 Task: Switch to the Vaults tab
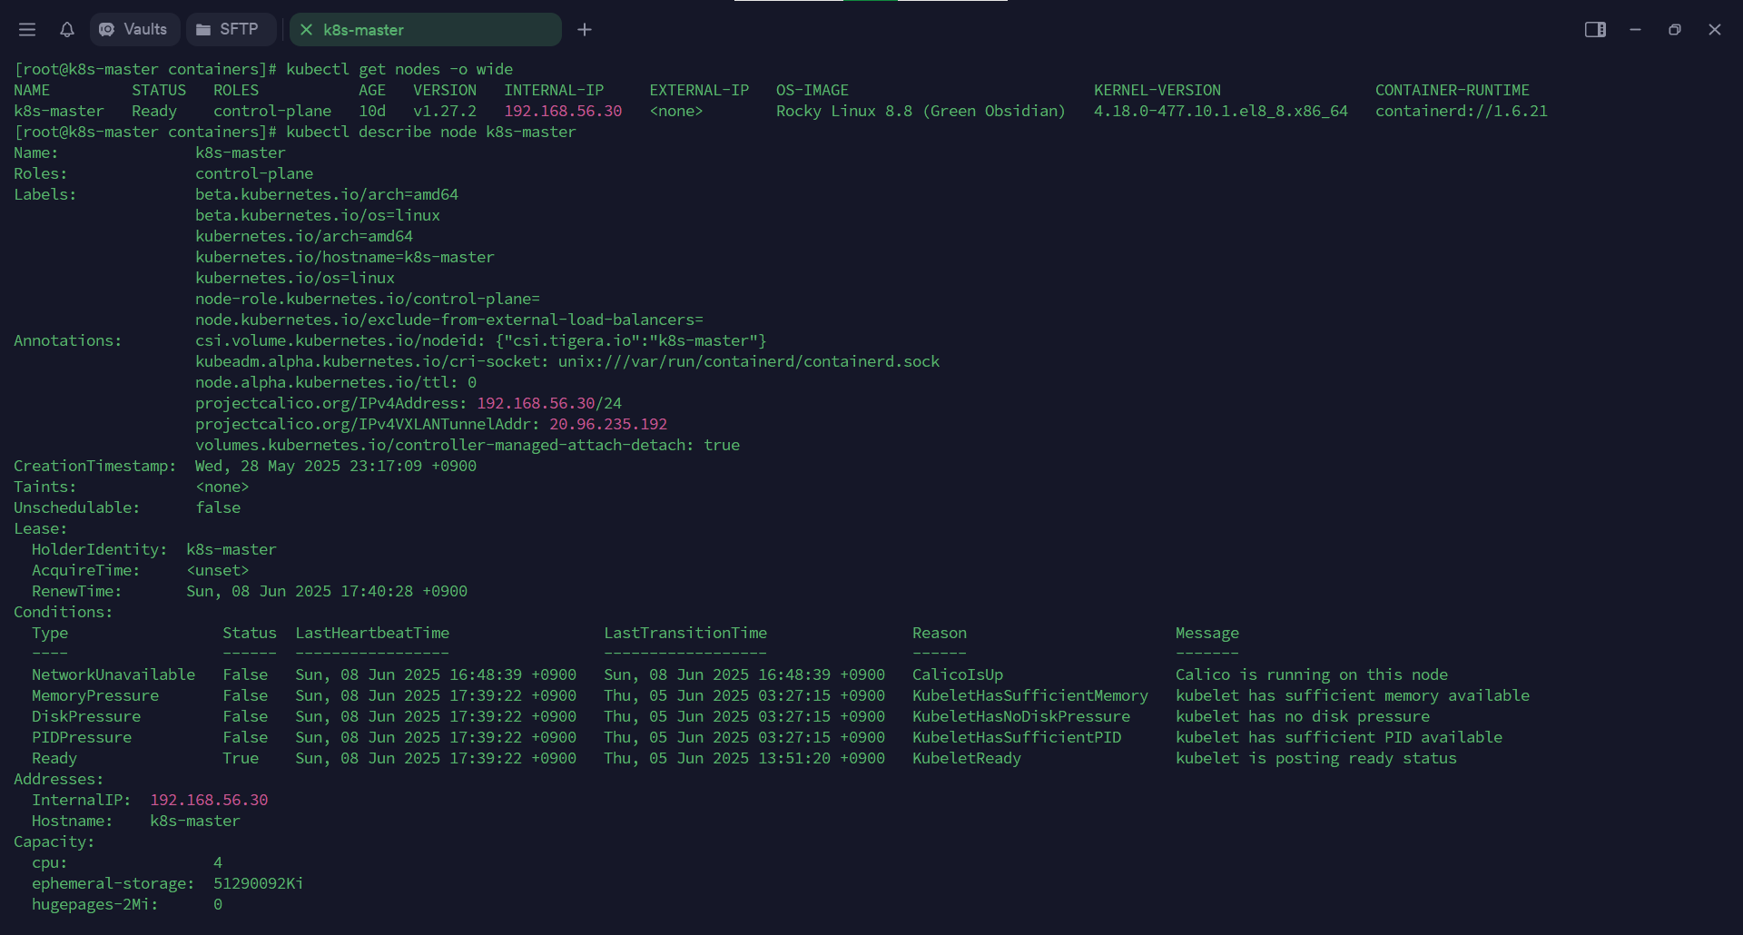pos(134,30)
